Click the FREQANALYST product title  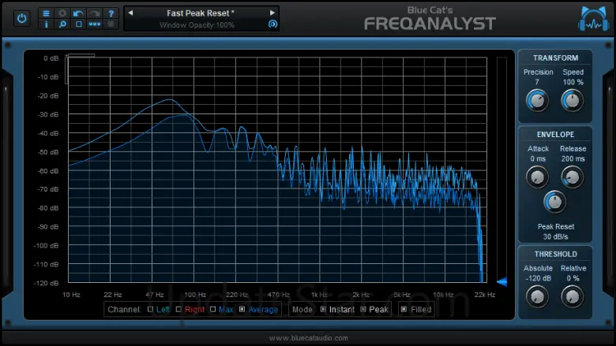pos(430,24)
